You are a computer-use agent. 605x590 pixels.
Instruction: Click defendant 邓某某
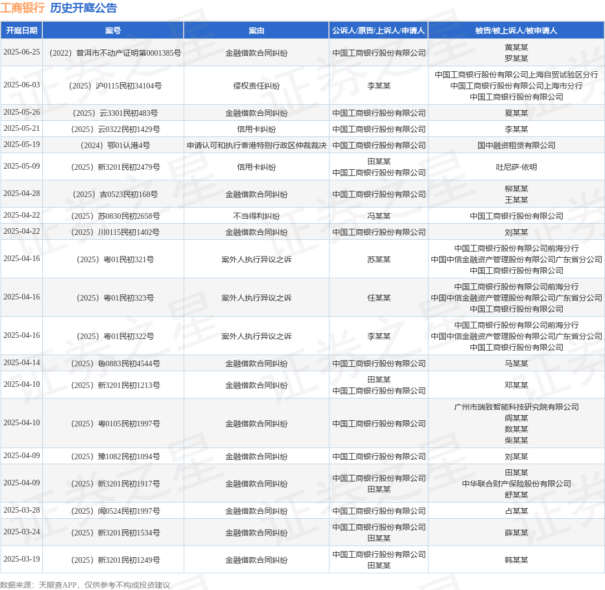tap(517, 385)
